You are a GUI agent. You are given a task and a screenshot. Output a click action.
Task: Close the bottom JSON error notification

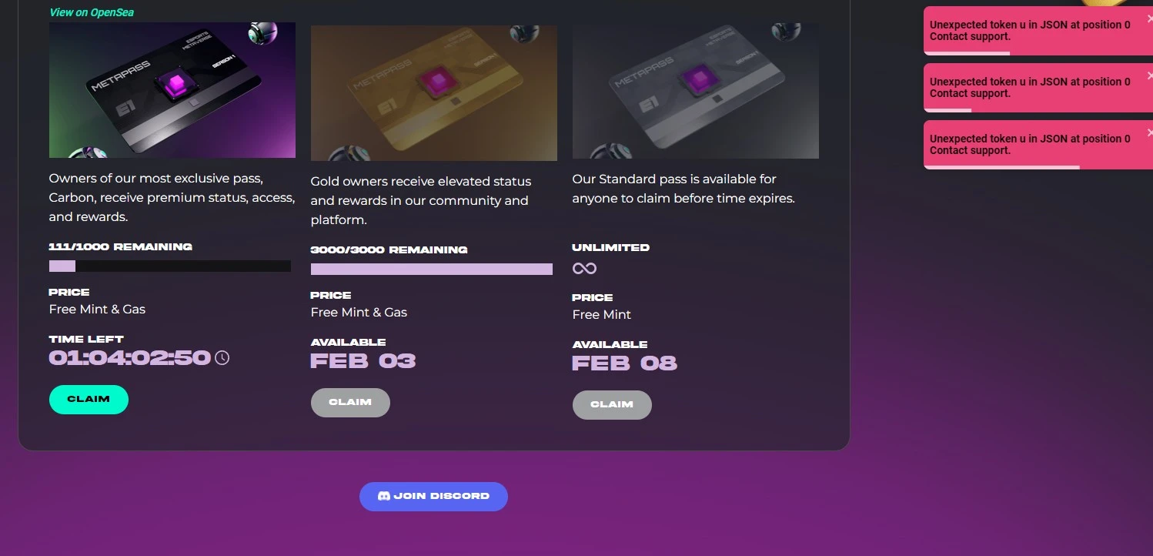click(x=1149, y=132)
